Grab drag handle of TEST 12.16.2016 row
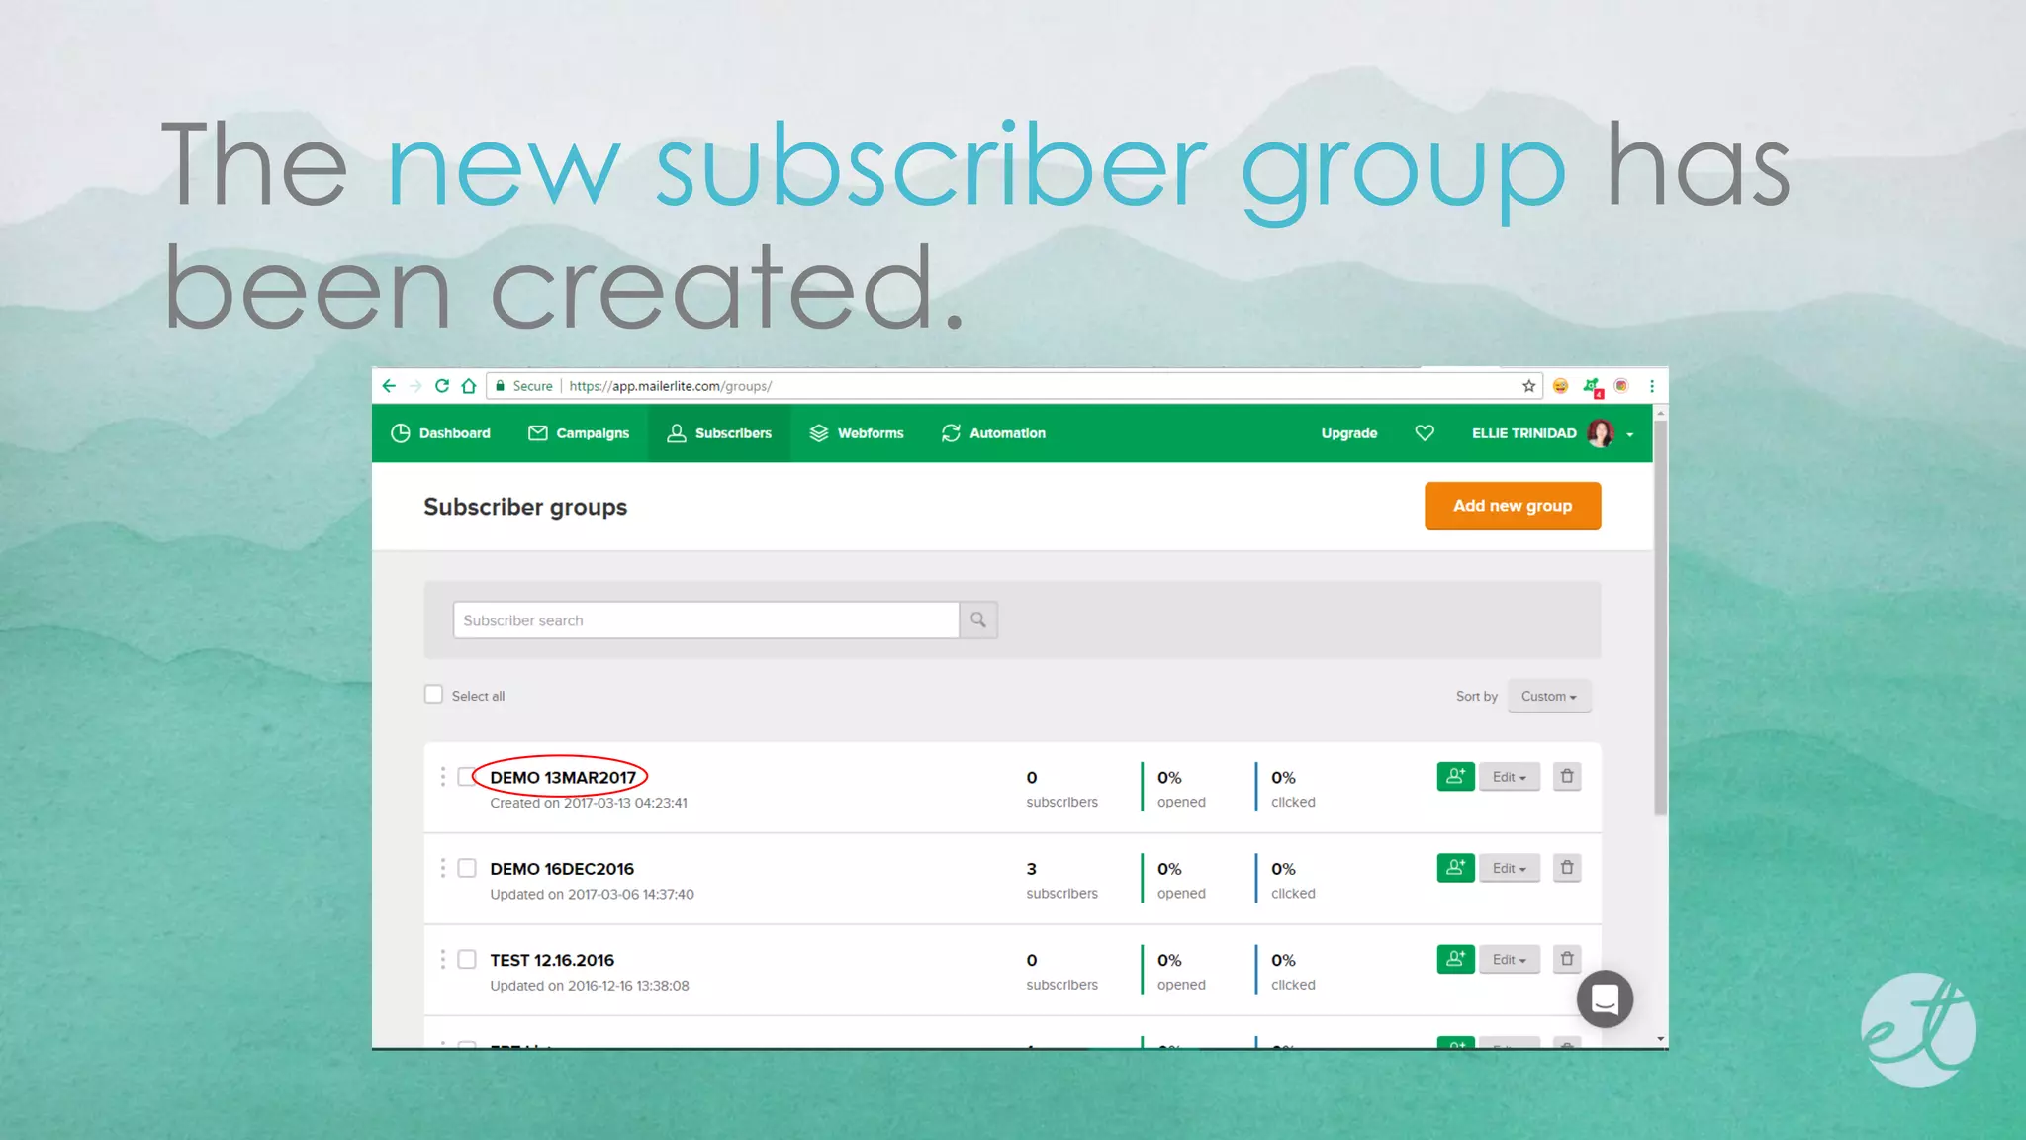Viewport: 2026px width, 1140px height. pos(442,959)
